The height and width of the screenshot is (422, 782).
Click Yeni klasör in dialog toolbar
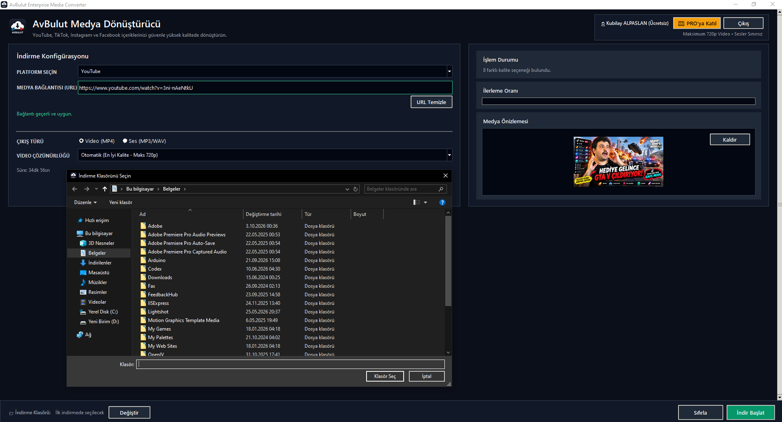pos(121,202)
